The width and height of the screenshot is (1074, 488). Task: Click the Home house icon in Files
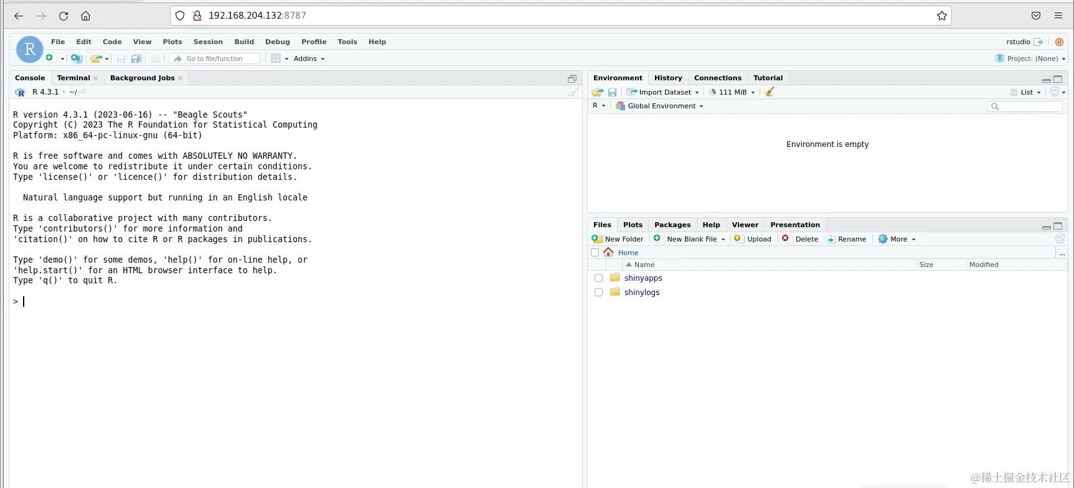click(608, 252)
